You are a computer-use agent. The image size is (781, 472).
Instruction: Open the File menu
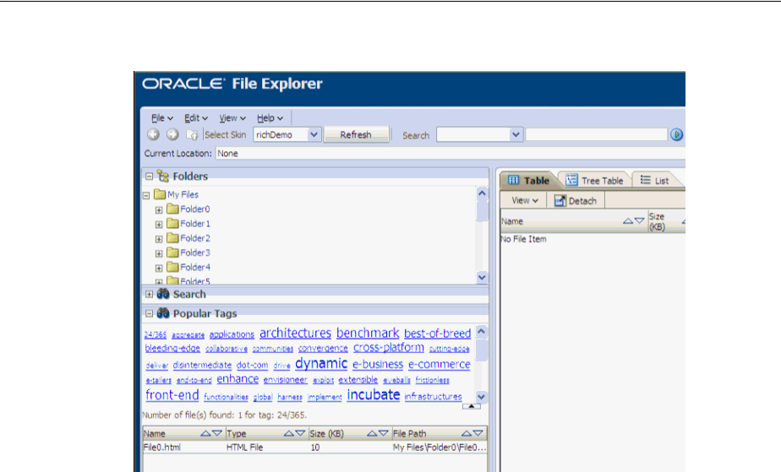pos(162,118)
